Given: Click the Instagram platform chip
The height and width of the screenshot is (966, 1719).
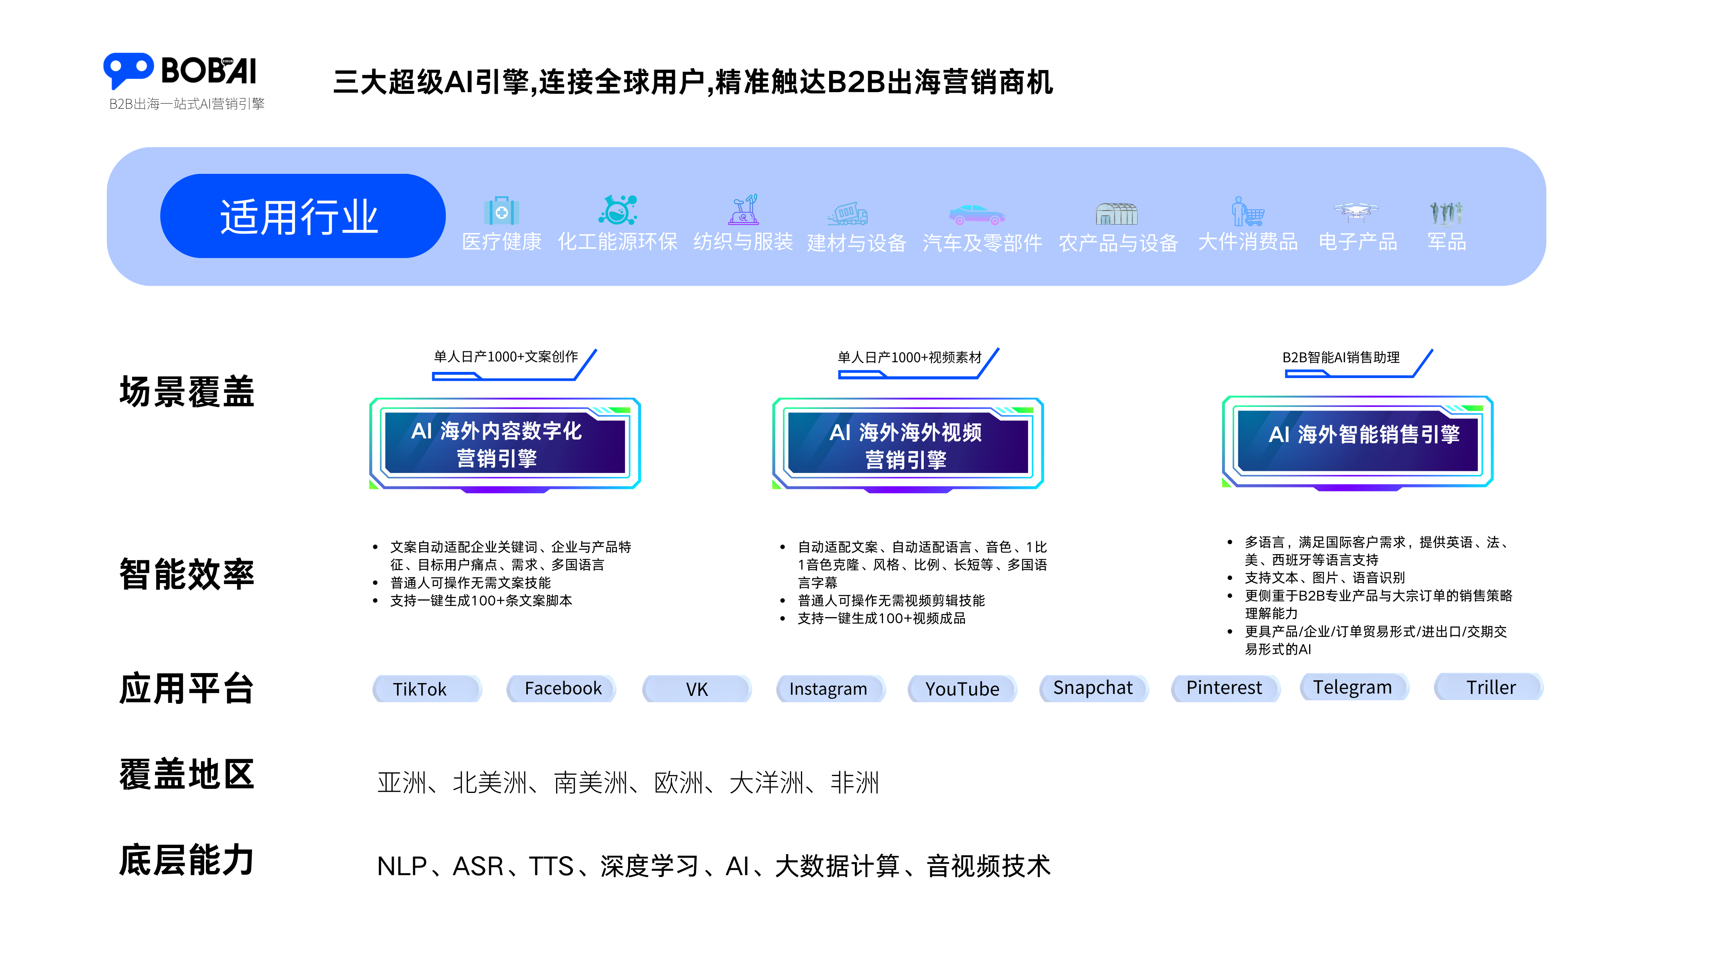Looking at the screenshot, I should (x=831, y=688).
